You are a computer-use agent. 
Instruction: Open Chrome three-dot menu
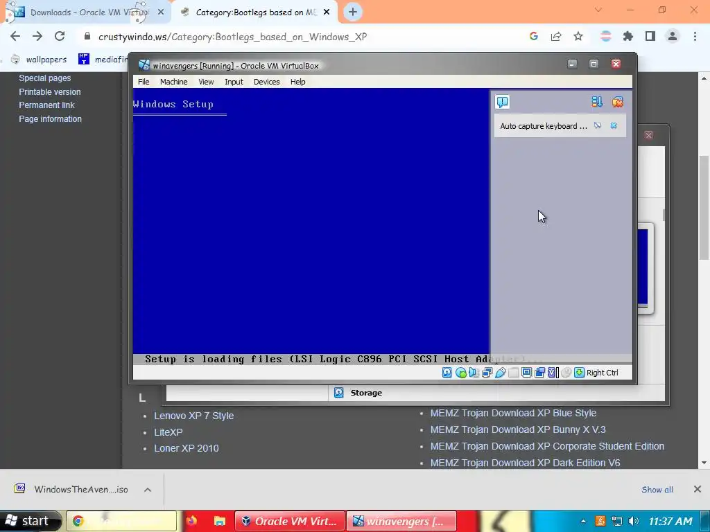tap(695, 37)
